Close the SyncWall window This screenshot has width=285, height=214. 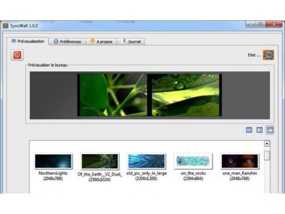click(274, 25)
